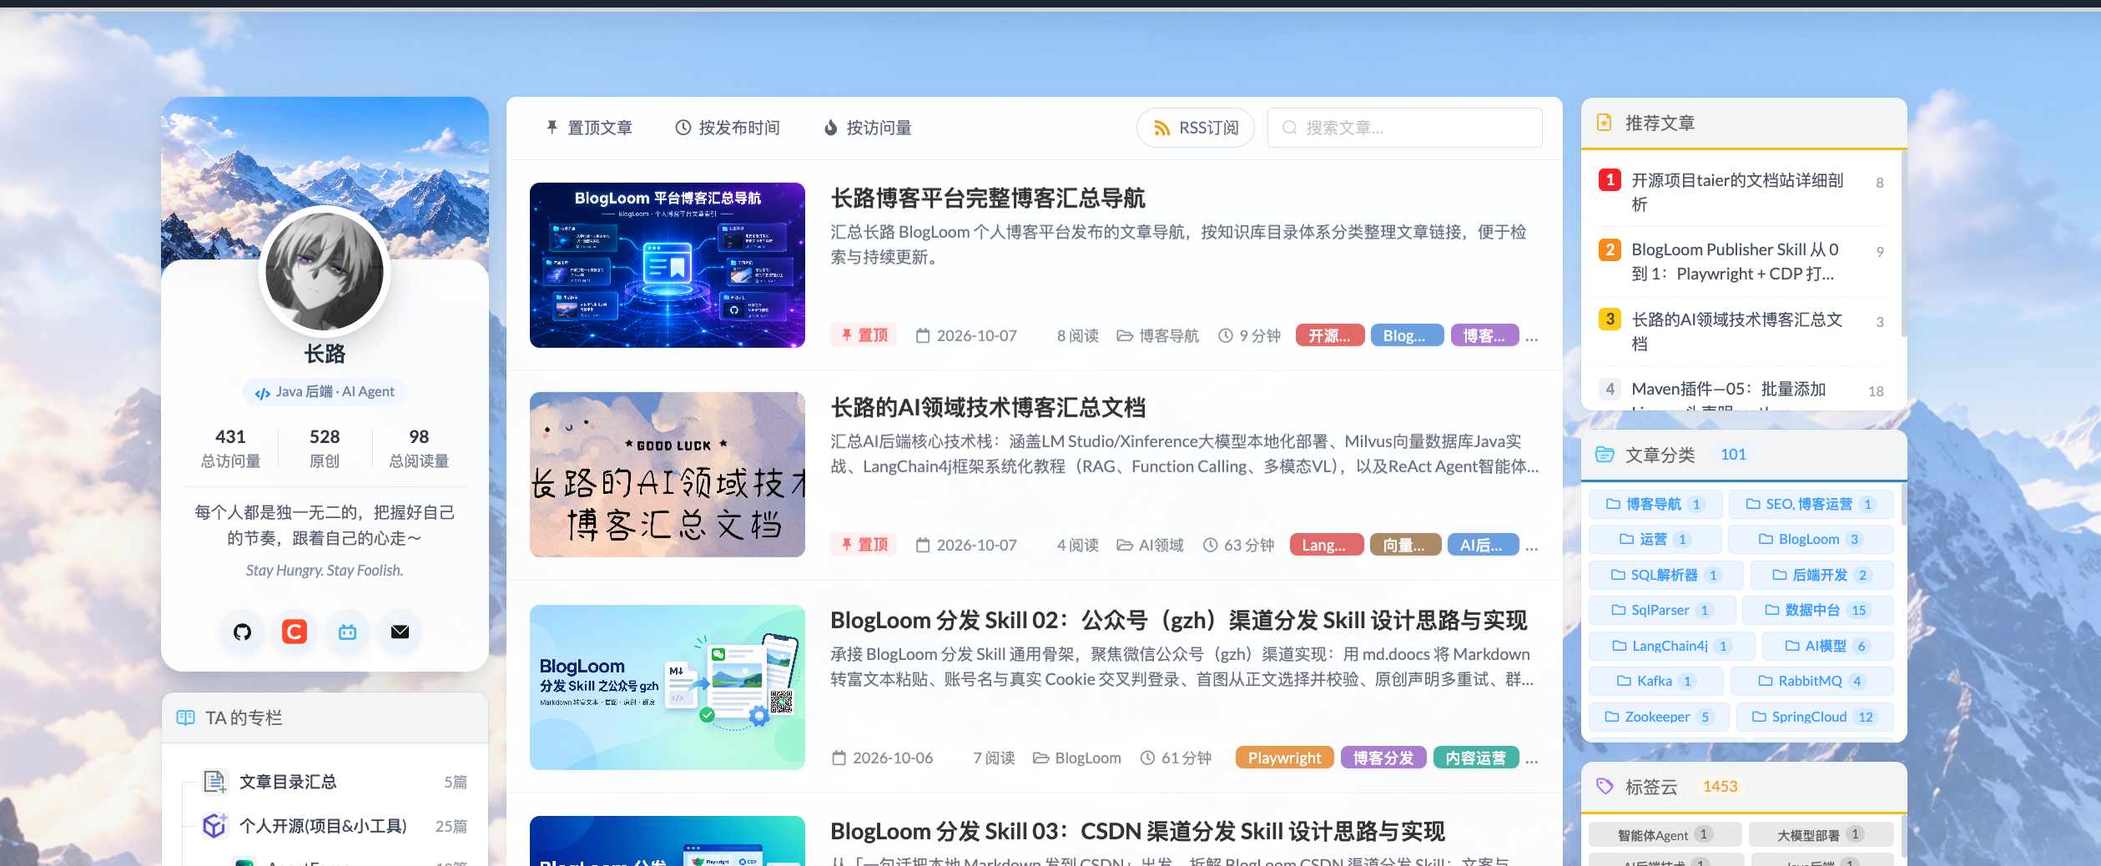Select the 置顶文章 tab

click(589, 128)
